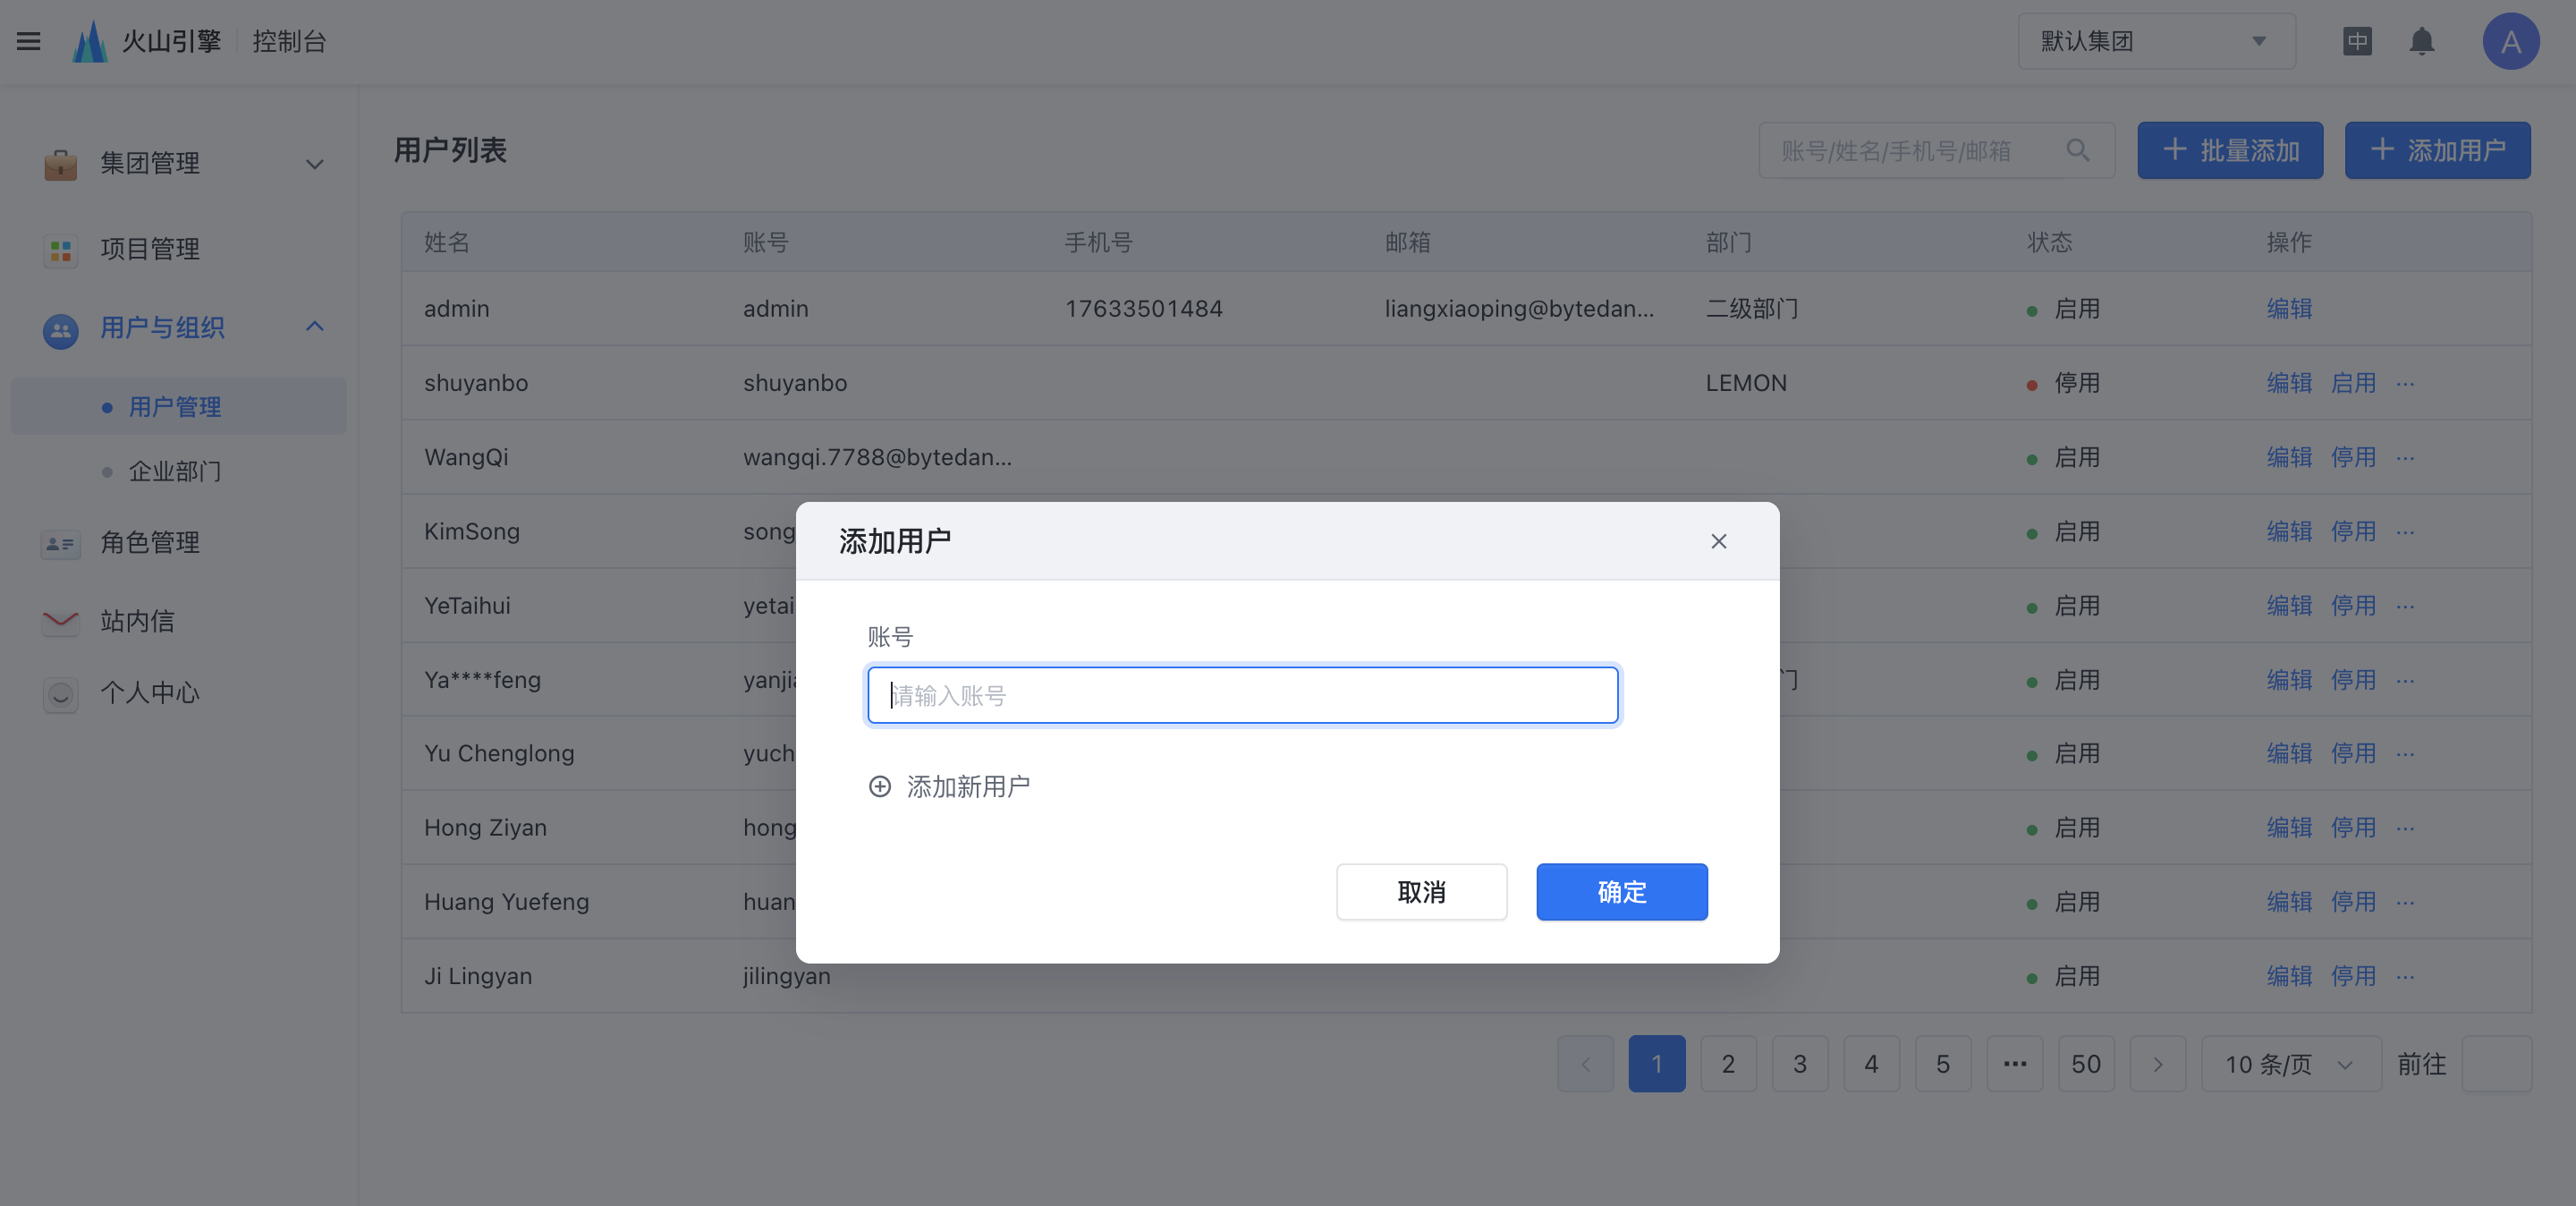Click the 个人中心 face icon
This screenshot has height=1206, width=2576.
pyautogui.click(x=60, y=694)
